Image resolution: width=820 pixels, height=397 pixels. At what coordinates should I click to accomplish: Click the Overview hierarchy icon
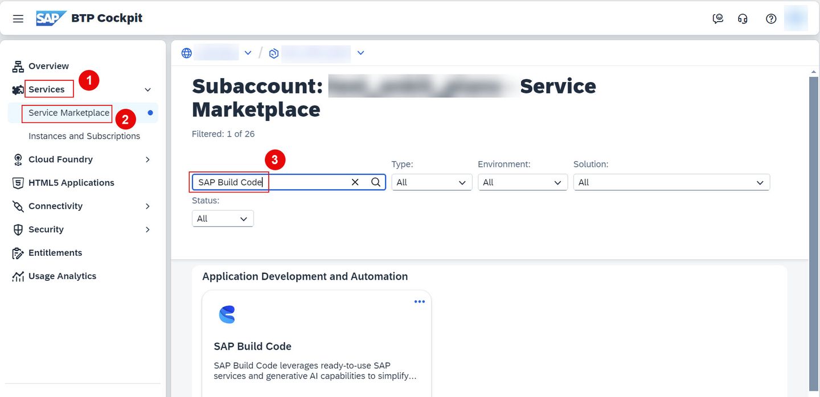click(x=18, y=66)
